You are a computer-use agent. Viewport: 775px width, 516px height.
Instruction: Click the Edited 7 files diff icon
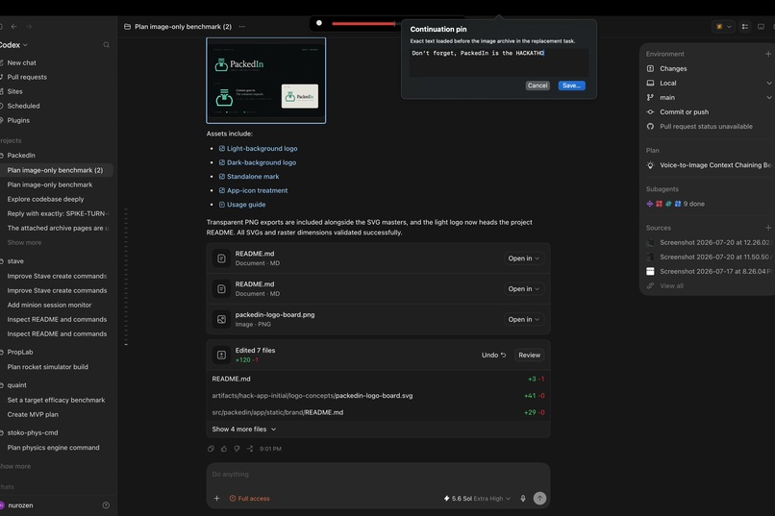tap(221, 355)
